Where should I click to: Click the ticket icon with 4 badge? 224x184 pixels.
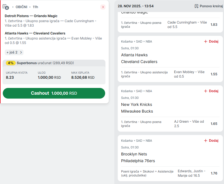pyautogui.click(x=6, y=7)
